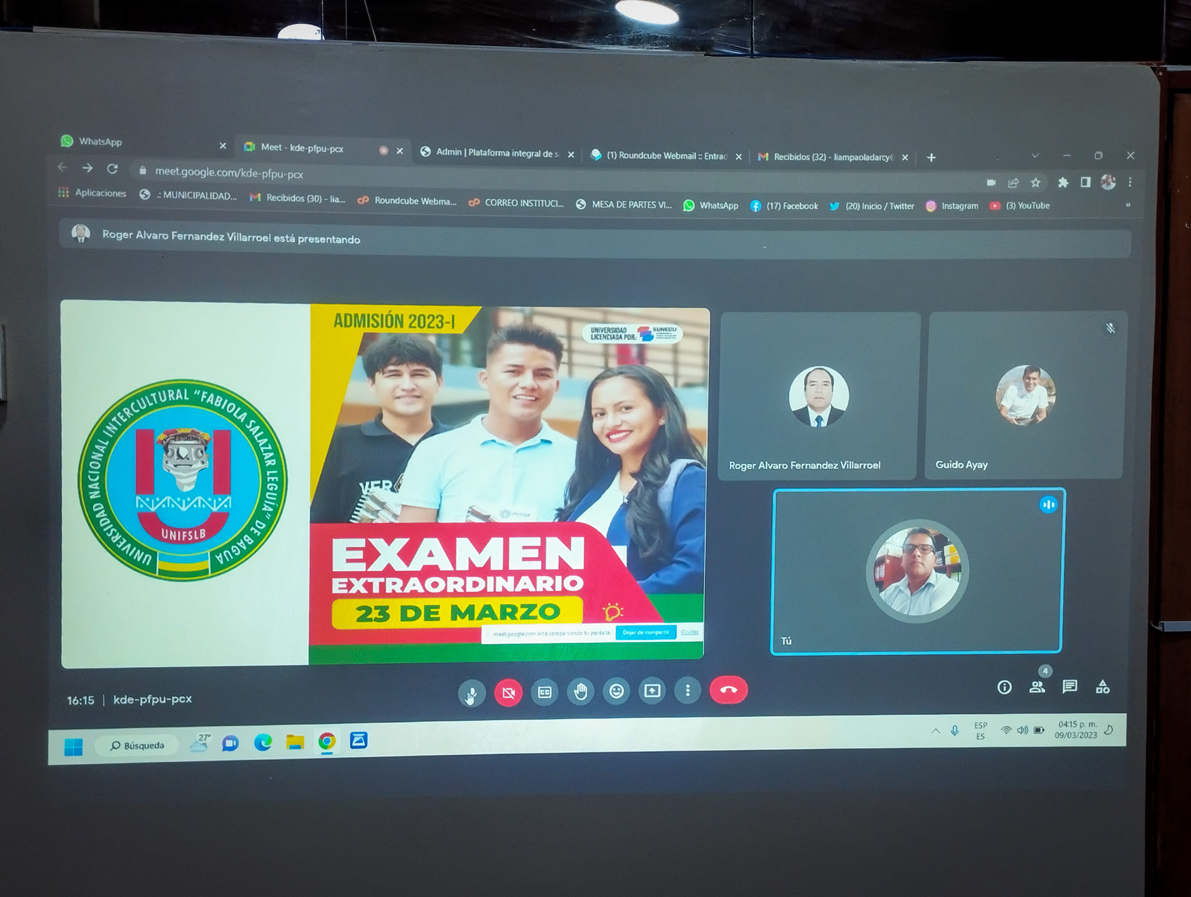1191x897 pixels.
Task: Open the clock showing 04:15 p. m.
Action: (1078, 729)
